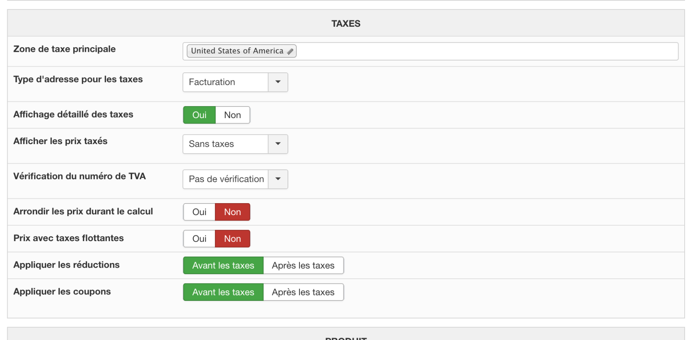
Task: Click the Zone de taxe principale input field
Action: pos(486,51)
